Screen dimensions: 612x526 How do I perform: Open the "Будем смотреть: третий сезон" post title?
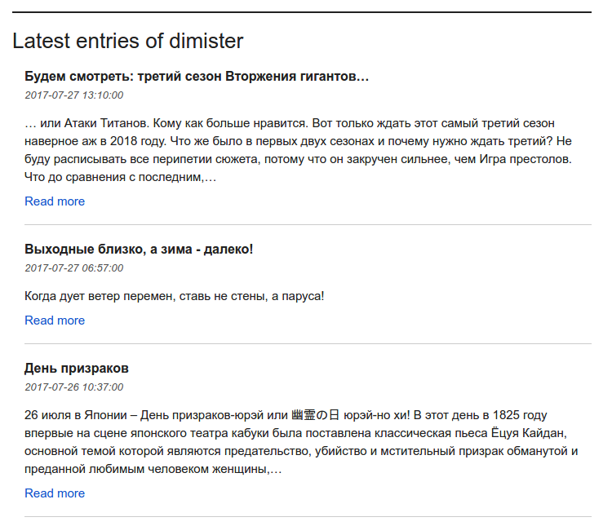[x=197, y=77]
